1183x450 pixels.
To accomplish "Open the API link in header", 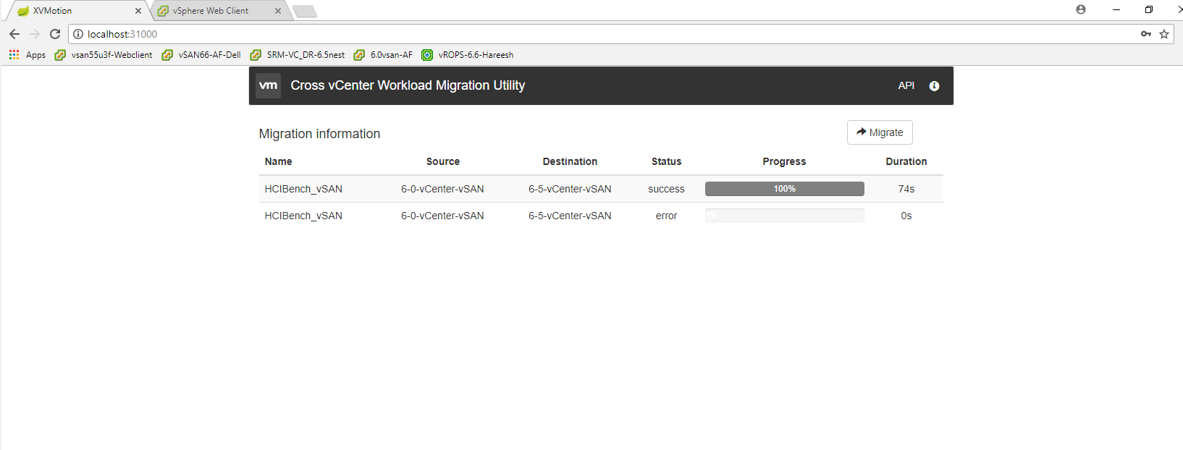I will click(x=906, y=85).
